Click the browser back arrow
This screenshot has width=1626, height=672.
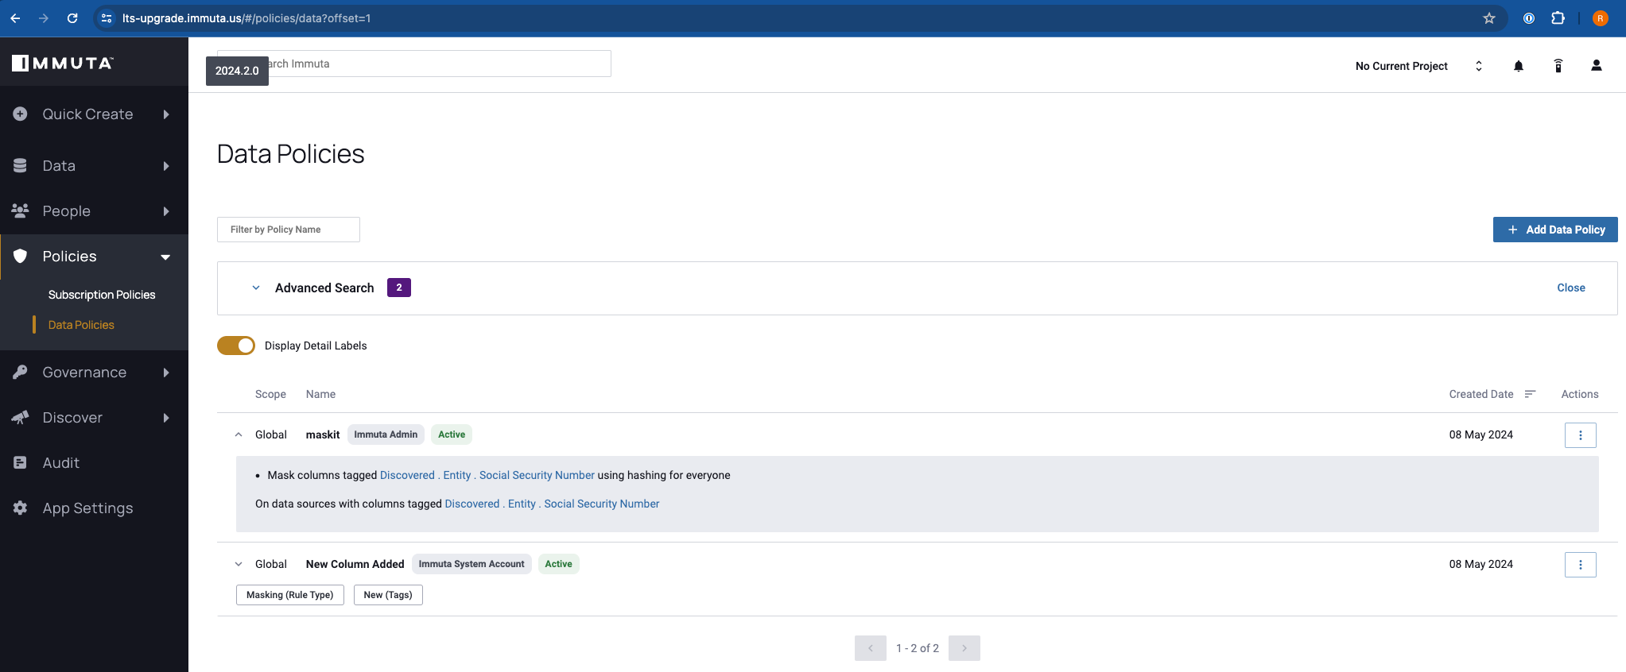[x=16, y=18]
